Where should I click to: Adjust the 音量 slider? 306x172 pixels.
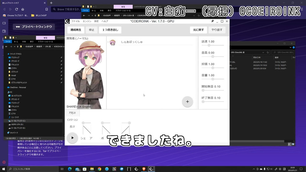[x=213, y=79]
